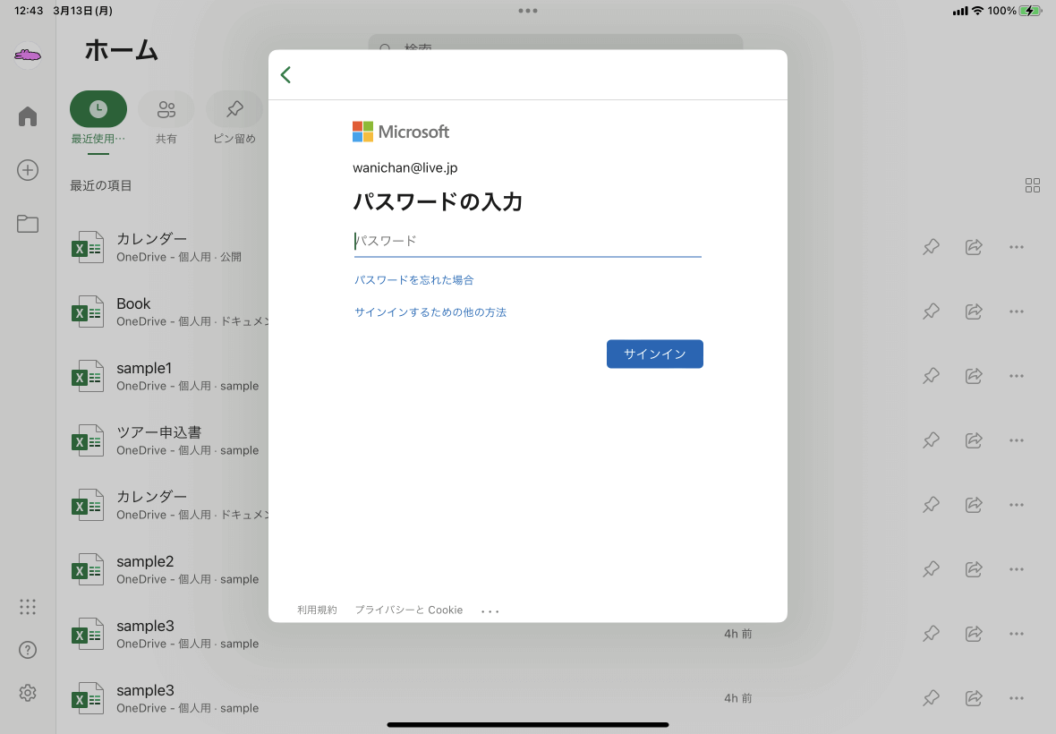Screen dimensions: 1056x734
Task: Pin the Book file
Action: (931, 312)
